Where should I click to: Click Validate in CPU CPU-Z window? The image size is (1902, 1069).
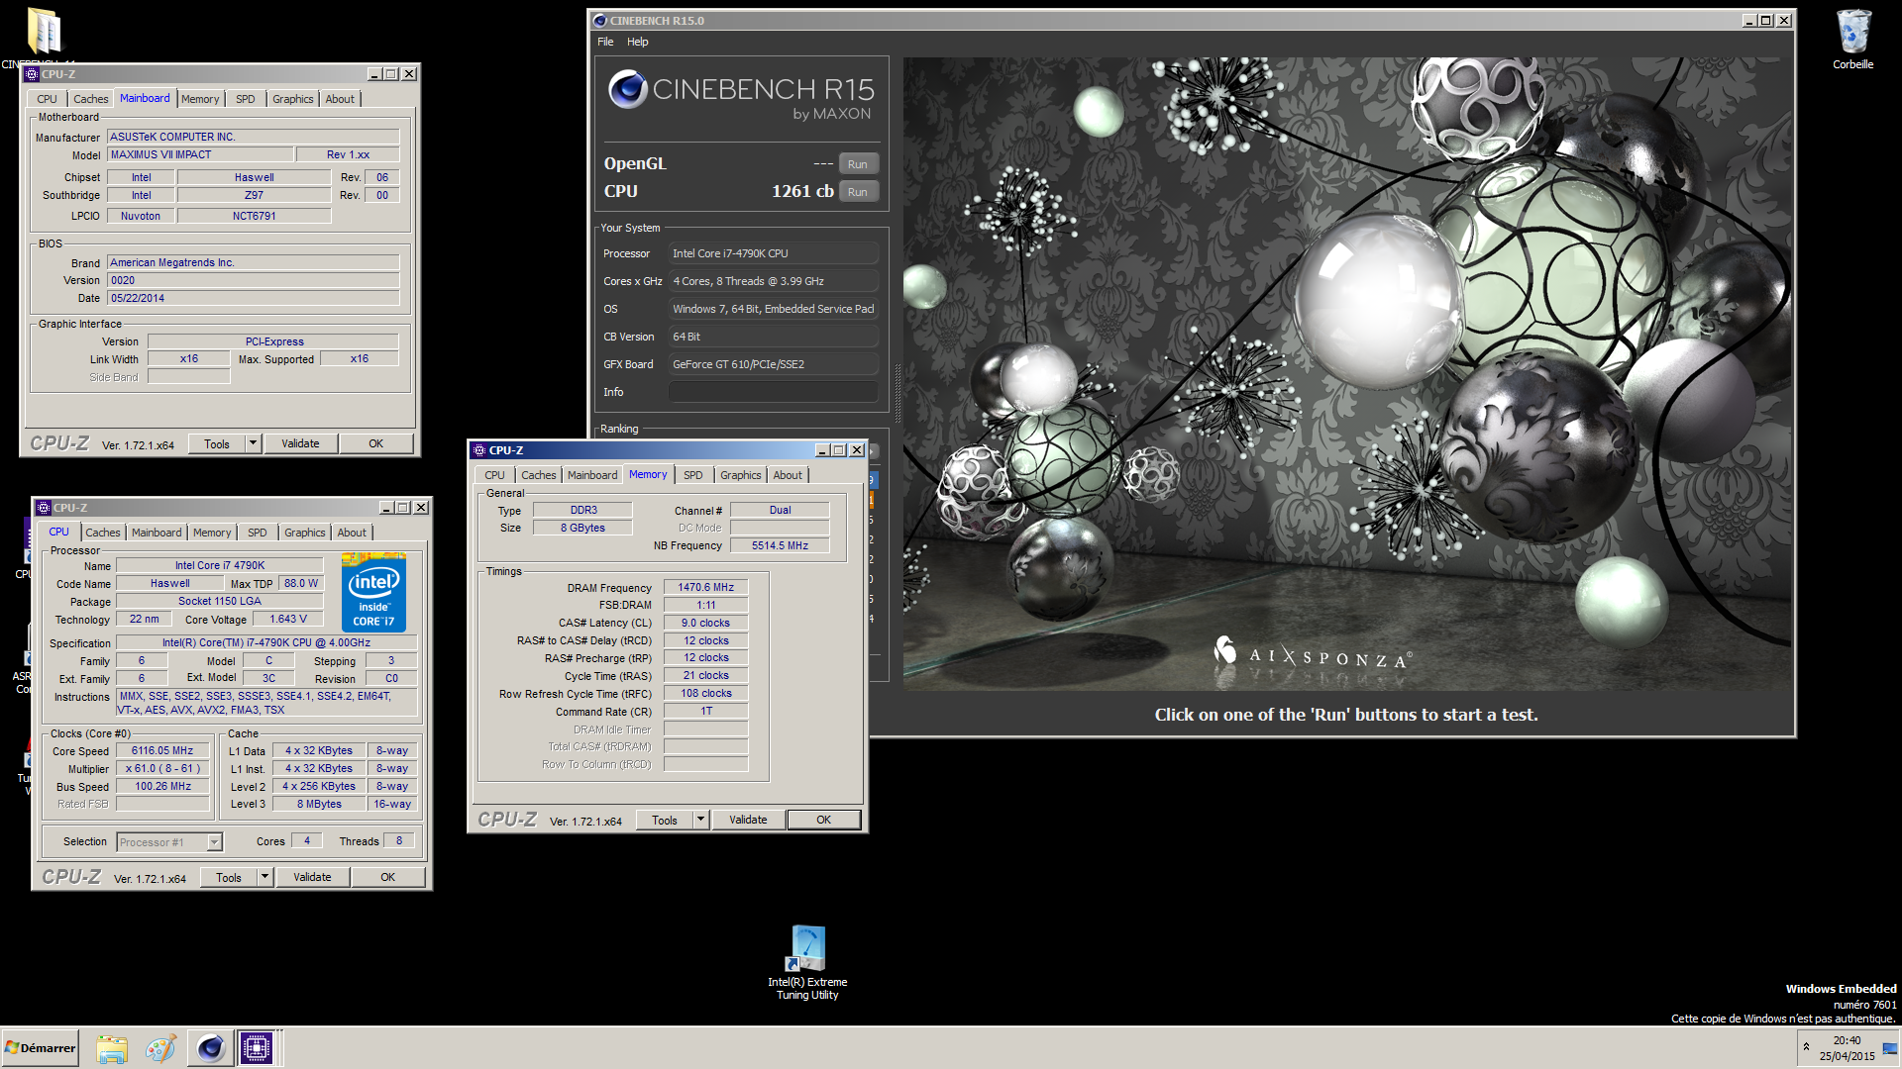coord(312,877)
